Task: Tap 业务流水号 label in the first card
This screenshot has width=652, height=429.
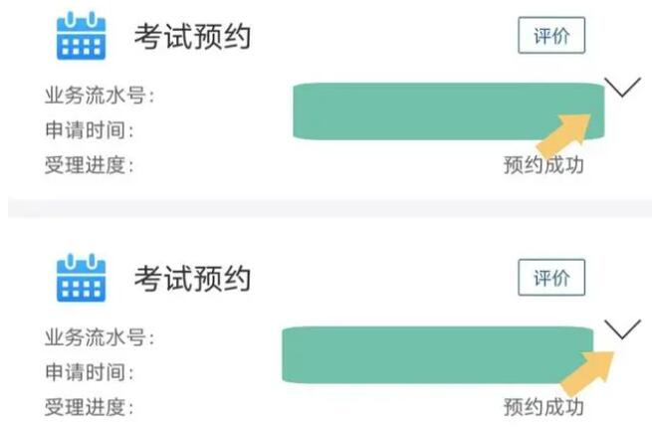Action: tap(100, 97)
